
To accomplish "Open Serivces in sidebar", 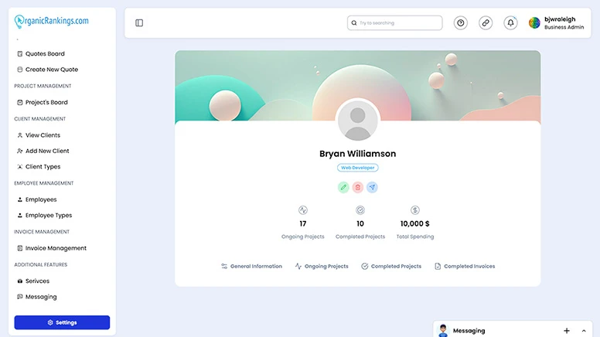I will pos(33,281).
